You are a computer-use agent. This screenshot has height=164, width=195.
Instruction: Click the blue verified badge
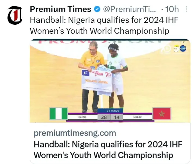click(97, 9)
